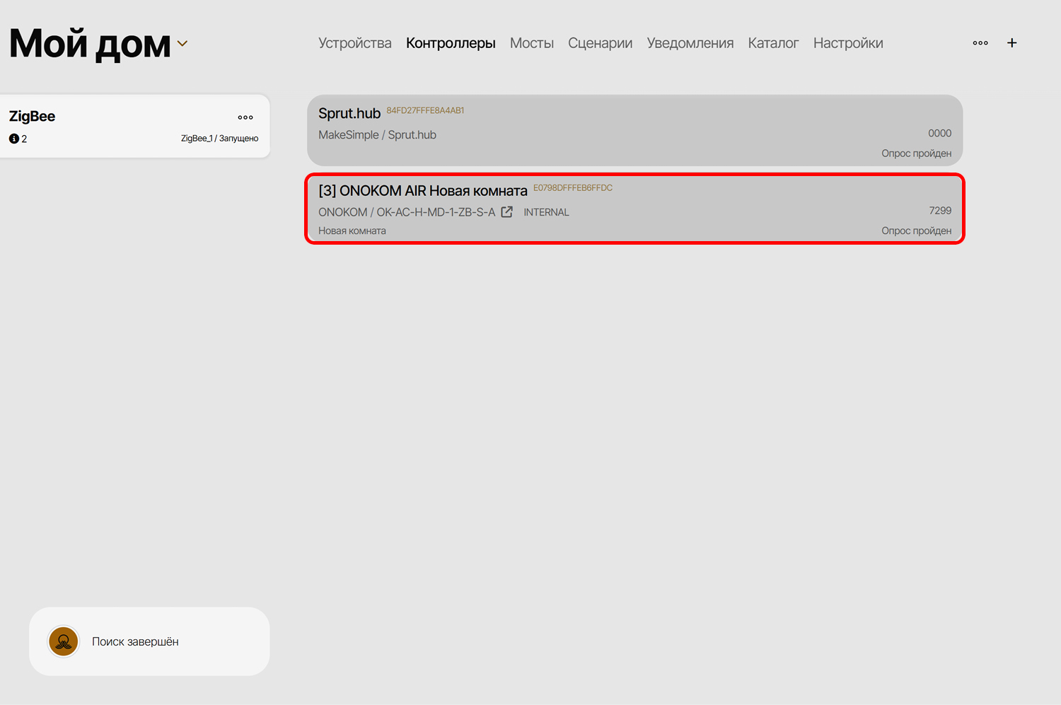Image resolution: width=1061 pixels, height=705 pixels.
Task: Expand the Мой дом dropdown chevron
Action: pos(182,44)
